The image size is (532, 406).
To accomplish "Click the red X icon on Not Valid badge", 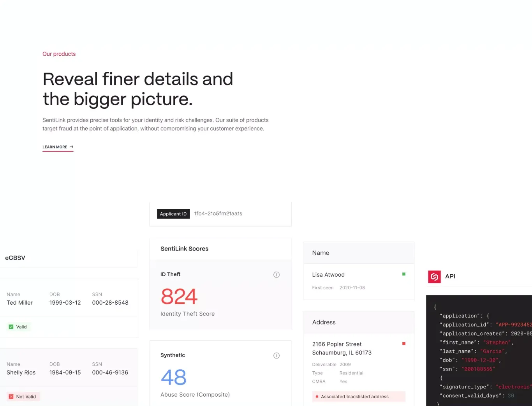I will tap(11, 397).
